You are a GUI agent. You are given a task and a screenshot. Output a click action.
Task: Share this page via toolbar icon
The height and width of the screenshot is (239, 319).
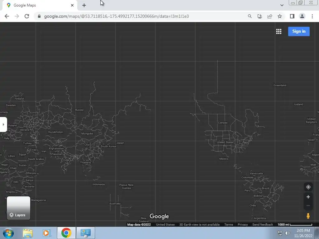tap(270, 16)
